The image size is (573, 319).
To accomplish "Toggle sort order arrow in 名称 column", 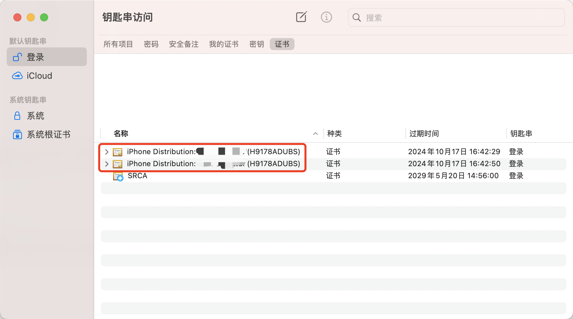I will coord(315,133).
